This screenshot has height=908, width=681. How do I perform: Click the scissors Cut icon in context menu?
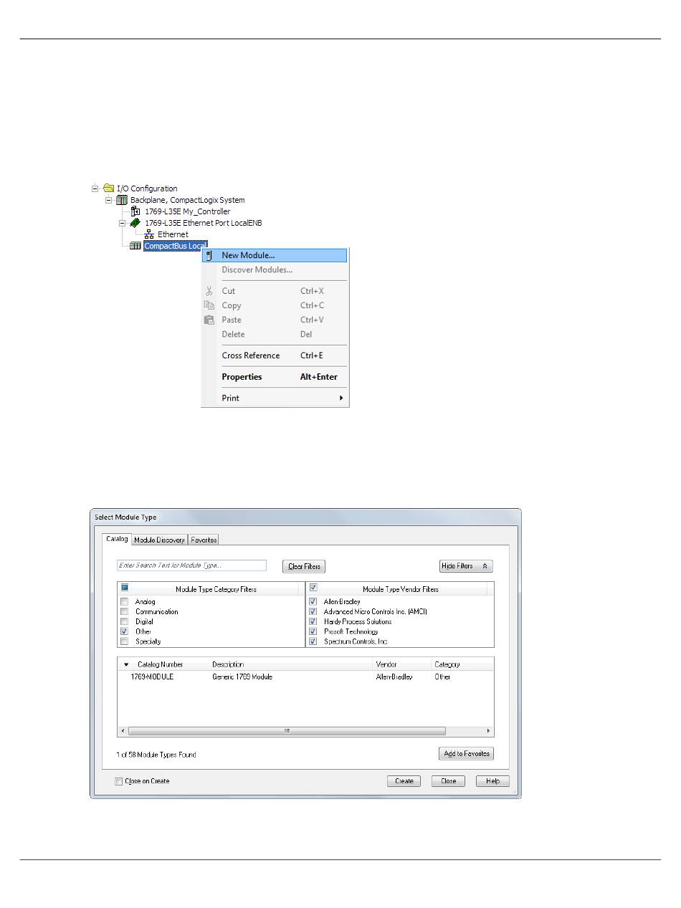(209, 291)
